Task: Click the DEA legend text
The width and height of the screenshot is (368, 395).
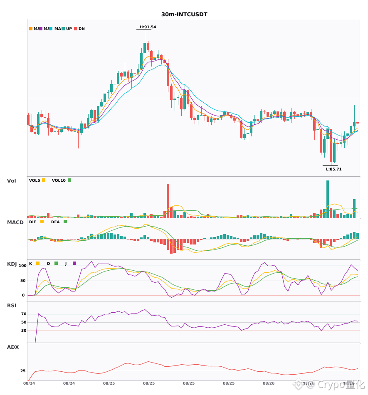Action: (55, 222)
